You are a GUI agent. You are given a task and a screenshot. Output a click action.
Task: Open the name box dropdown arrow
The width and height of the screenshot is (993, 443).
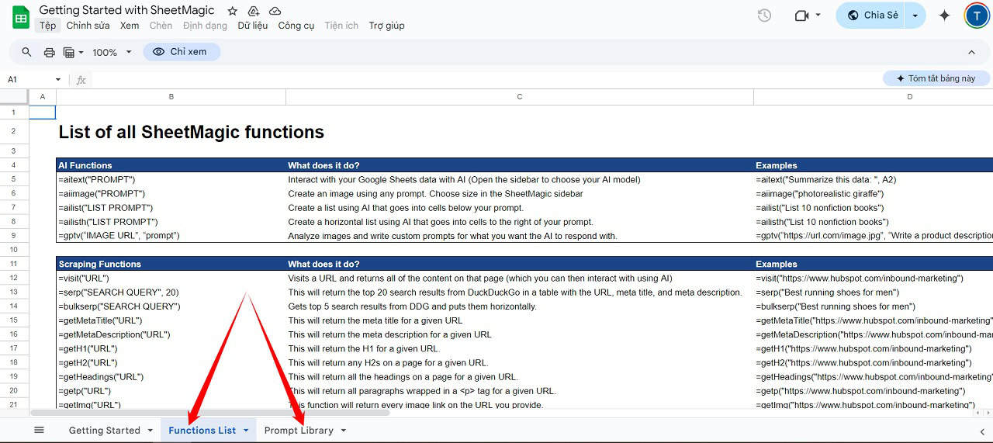(58, 79)
